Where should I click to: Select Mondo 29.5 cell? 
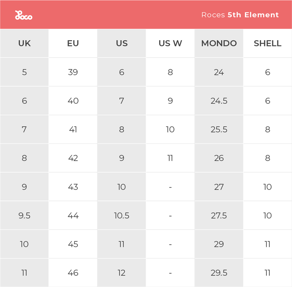point(219,273)
